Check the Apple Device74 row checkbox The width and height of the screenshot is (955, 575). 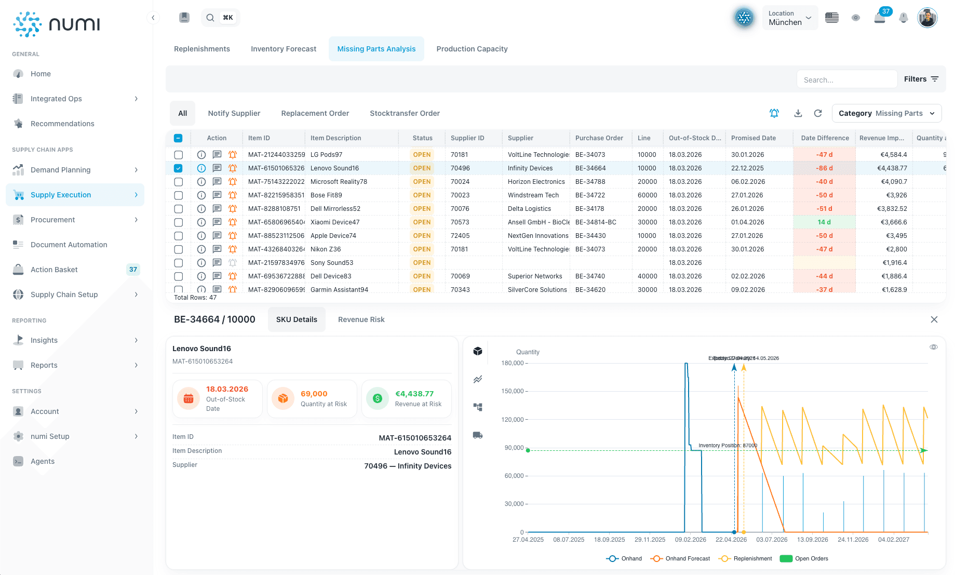pos(179,236)
